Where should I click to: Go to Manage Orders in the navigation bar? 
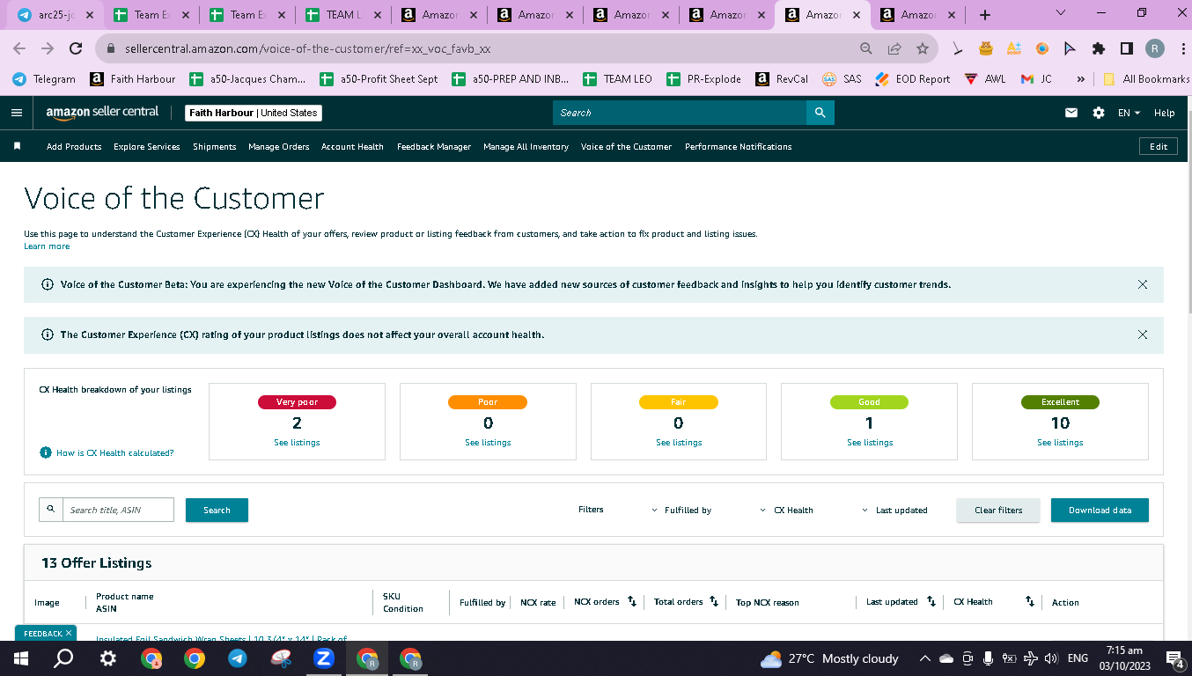(x=278, y=146)
